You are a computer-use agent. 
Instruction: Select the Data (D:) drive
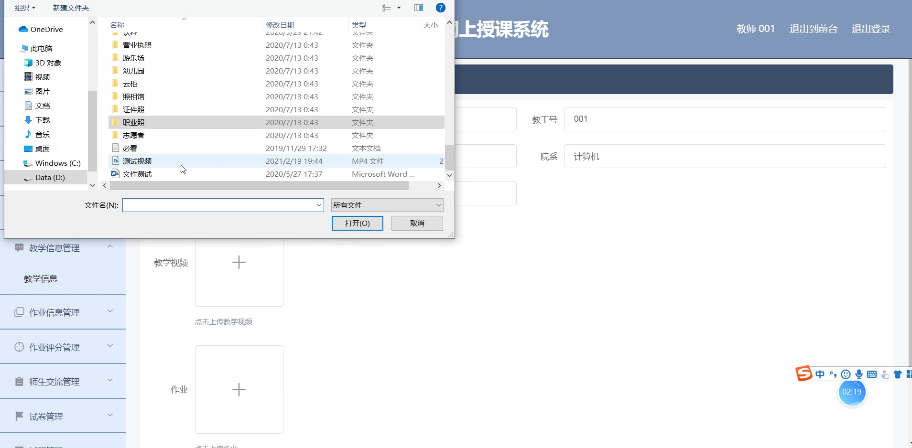[x=50, y=177]
